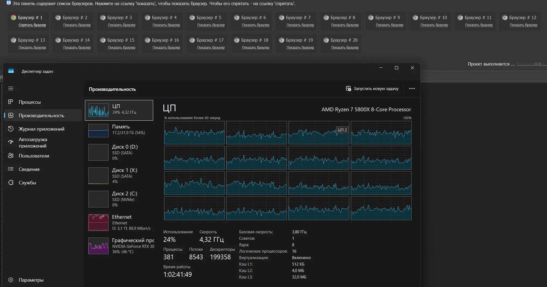Select the Память performance item
Screen dimensions: 547x287
point(119,130)
